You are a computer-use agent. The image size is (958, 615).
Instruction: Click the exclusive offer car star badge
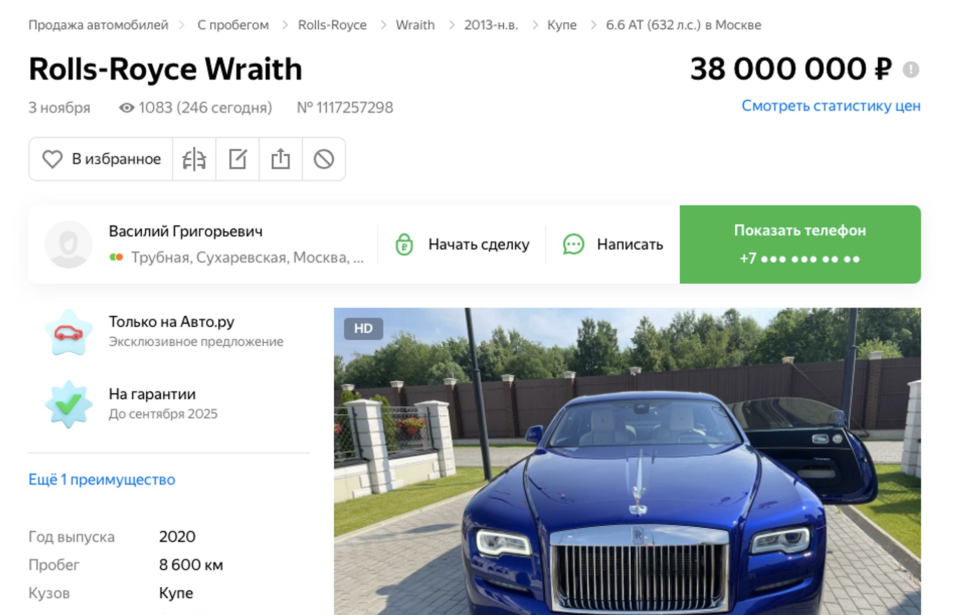point(69,332)
